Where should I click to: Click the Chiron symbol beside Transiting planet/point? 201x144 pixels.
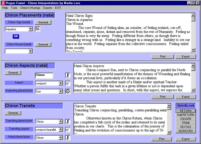68,122
